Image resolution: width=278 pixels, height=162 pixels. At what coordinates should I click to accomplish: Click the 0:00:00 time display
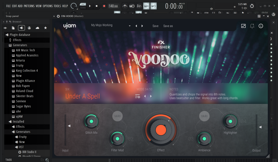point(174,6)
